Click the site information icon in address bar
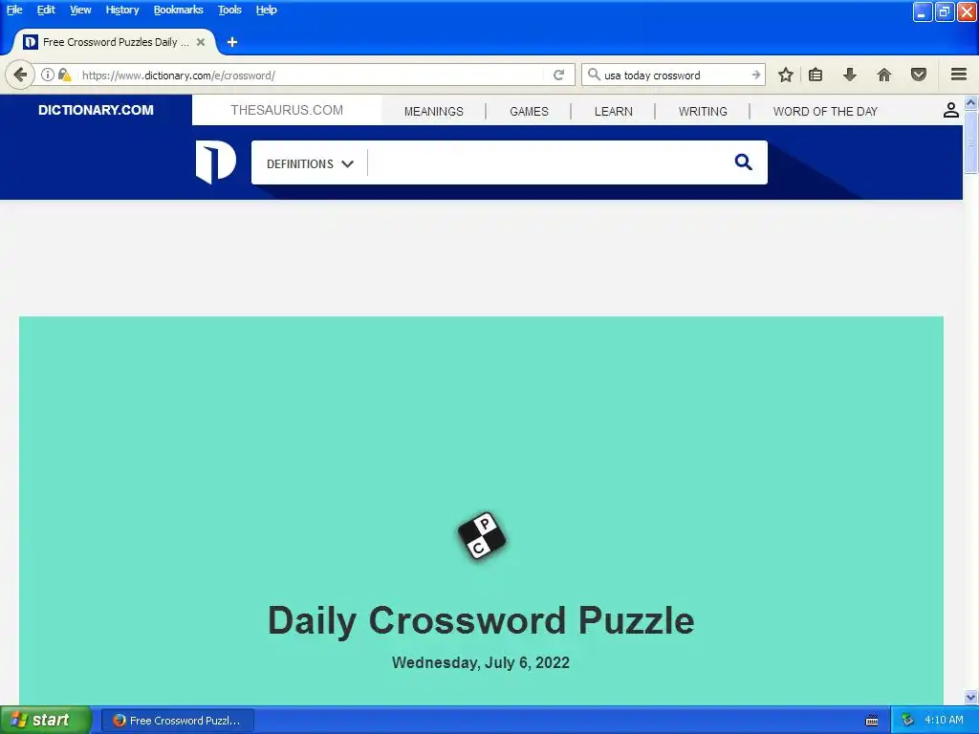The width and height of the screenshot is (979, 734). [x=48, y=75]
